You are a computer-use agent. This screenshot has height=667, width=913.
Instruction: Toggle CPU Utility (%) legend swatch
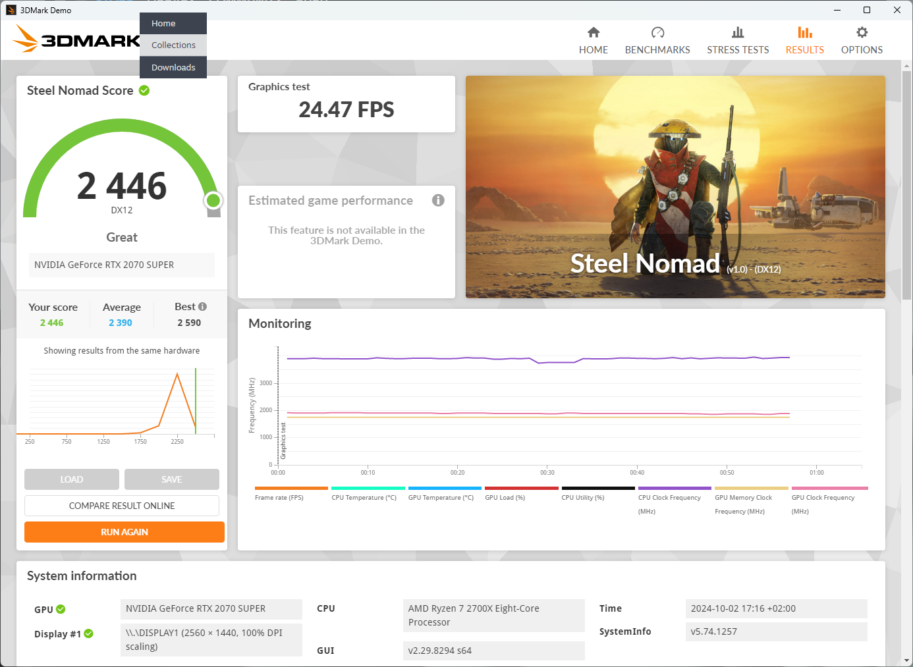[598, 489]
